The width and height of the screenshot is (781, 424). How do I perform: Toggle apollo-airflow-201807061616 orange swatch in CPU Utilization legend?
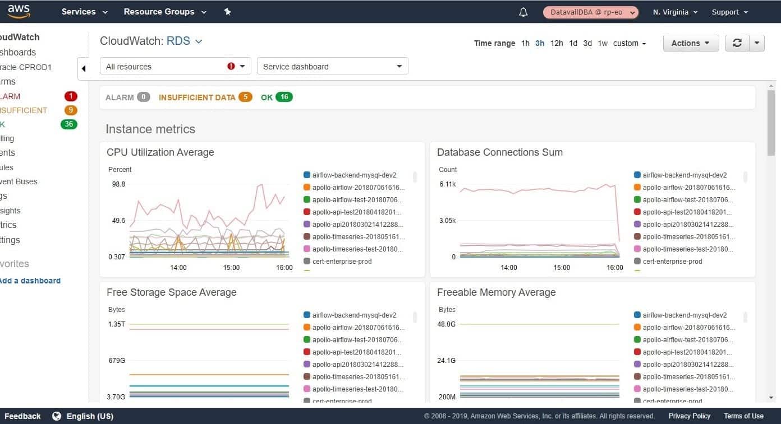click(x=307, y=188)
